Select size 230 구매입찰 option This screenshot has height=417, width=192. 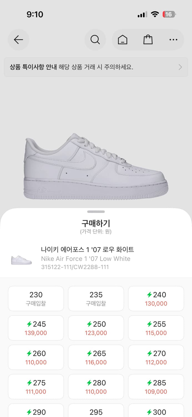pyautogui.click(x=36, y=299)
